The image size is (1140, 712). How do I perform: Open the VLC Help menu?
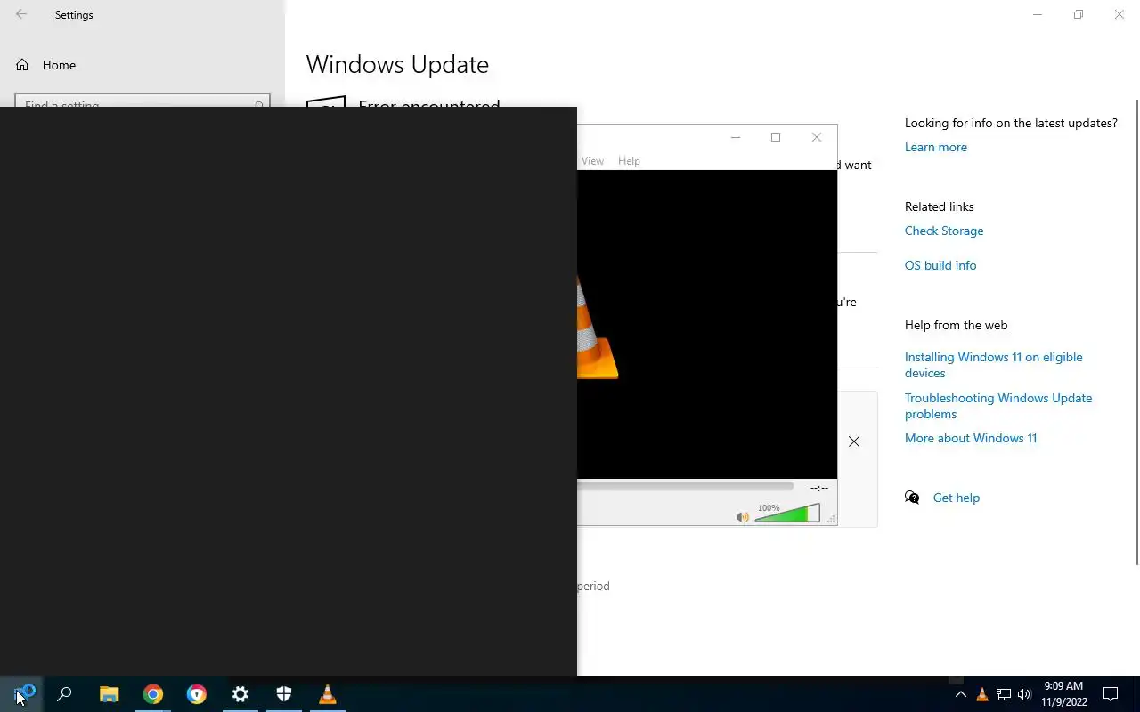(x=629, y=161)
